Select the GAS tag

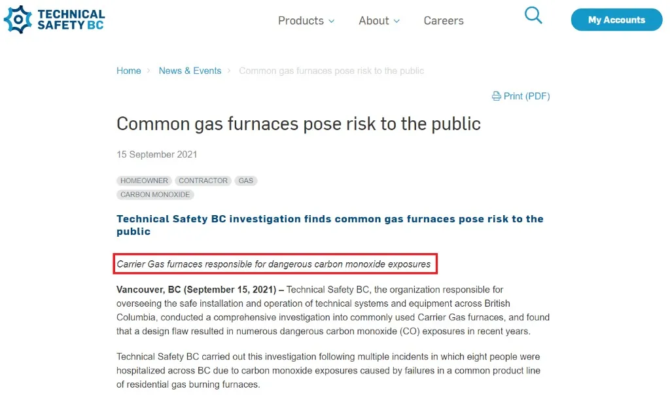[x=246, y=180]
